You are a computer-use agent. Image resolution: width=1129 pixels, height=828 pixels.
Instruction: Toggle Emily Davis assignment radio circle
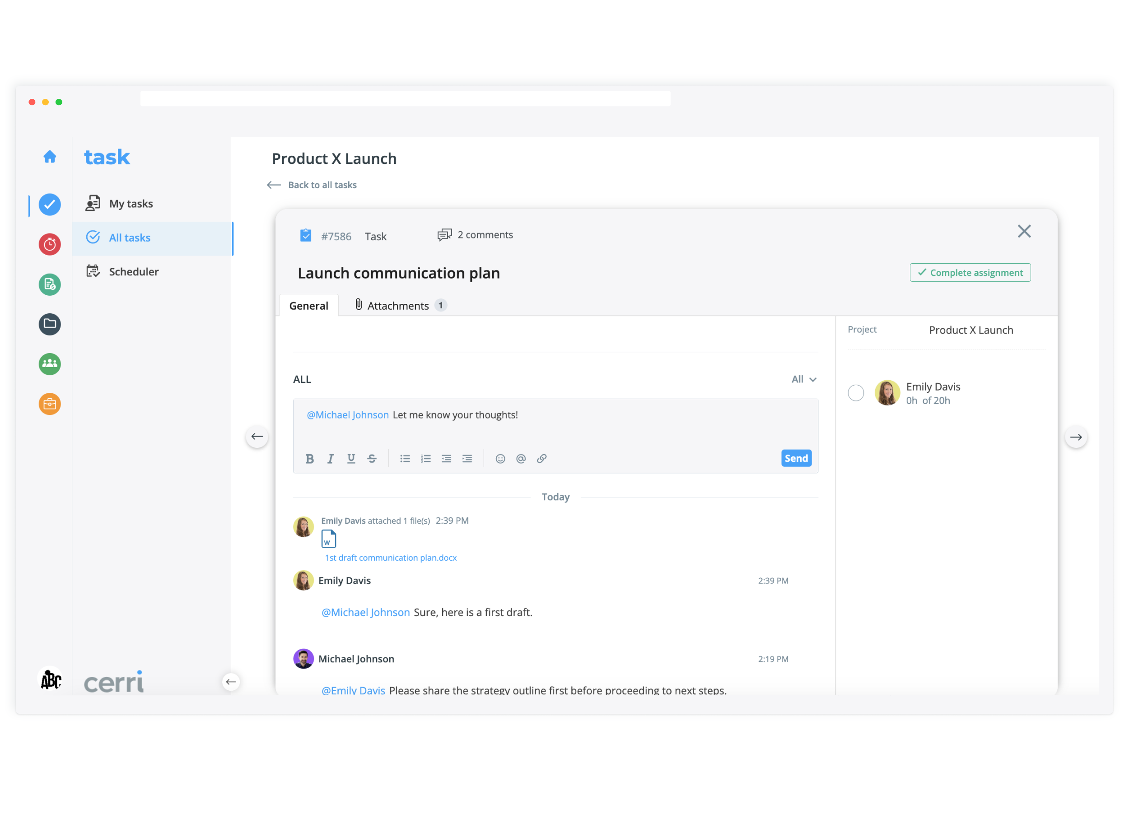point(856,393)
